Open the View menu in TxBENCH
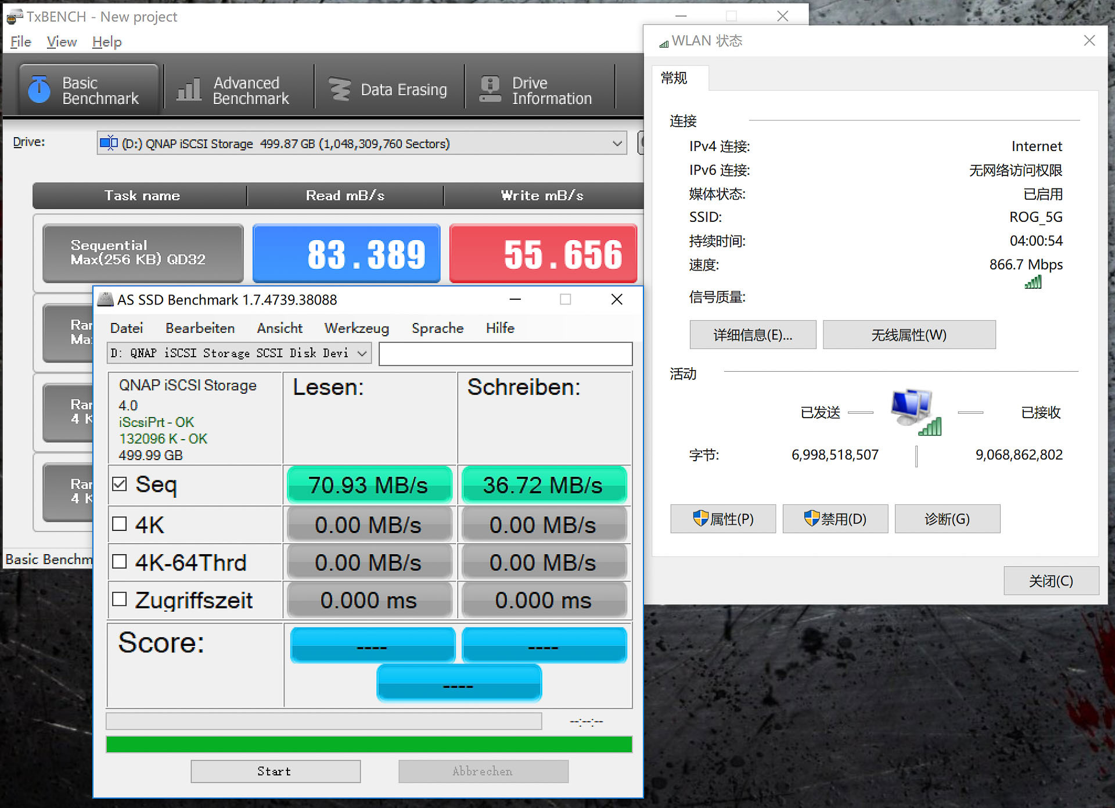Screen dimensions: 1115x808 pos(62,42)
